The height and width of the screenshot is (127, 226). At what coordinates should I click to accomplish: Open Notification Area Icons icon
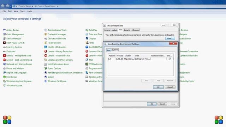(46, 64)
